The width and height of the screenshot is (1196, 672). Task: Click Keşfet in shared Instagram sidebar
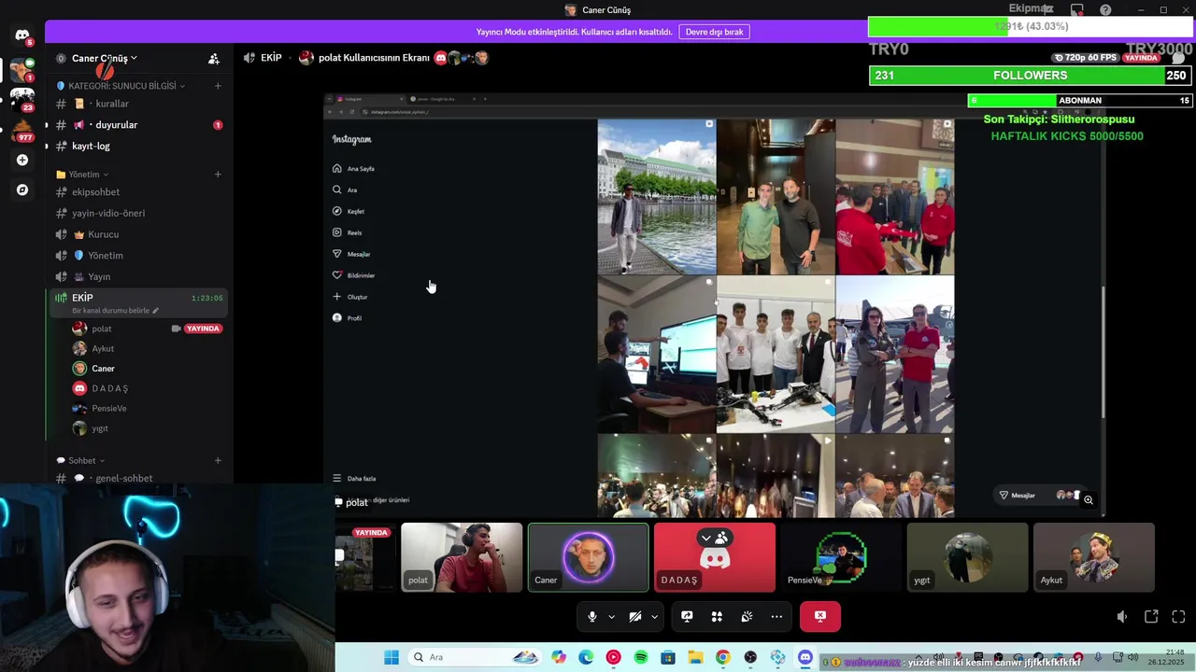(349, 211)
